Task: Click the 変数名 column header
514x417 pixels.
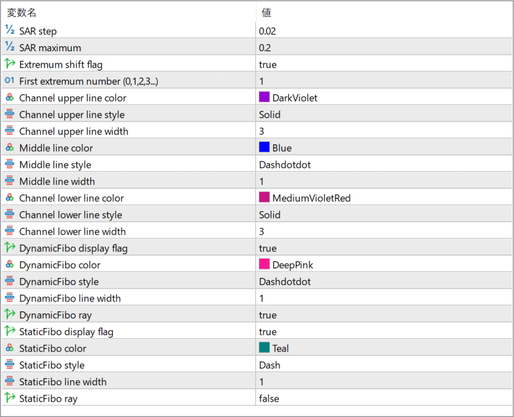Action: click(x=22, y=12)
